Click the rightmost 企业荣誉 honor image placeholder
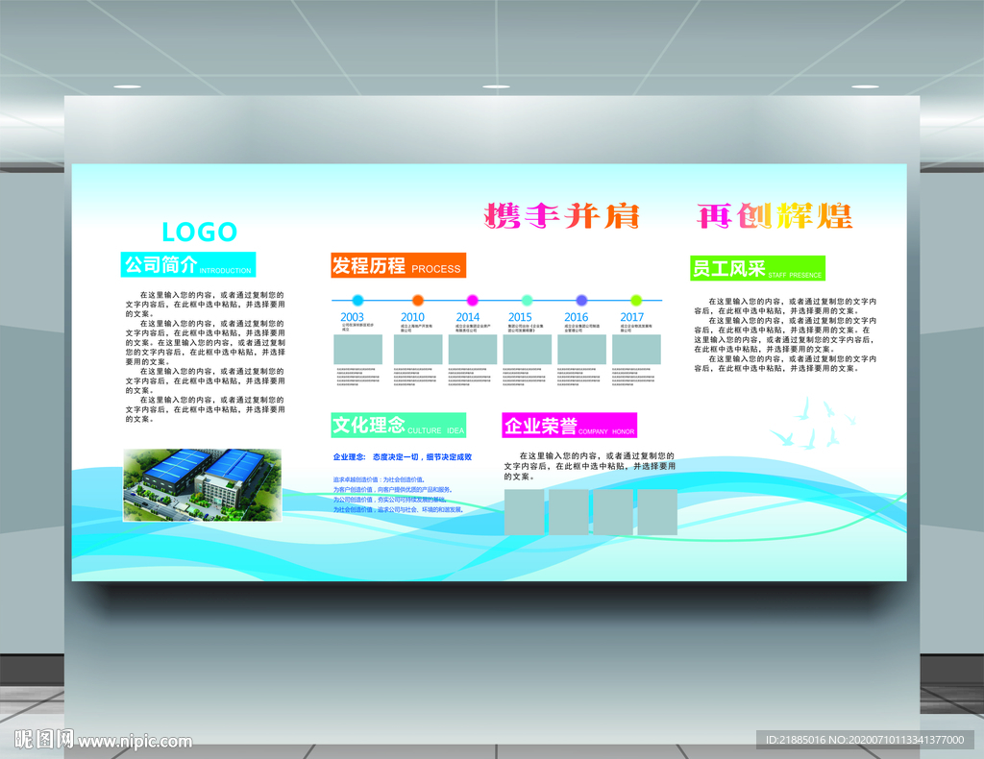Viewport: 984px width, 759px height. tap(657, 512)
